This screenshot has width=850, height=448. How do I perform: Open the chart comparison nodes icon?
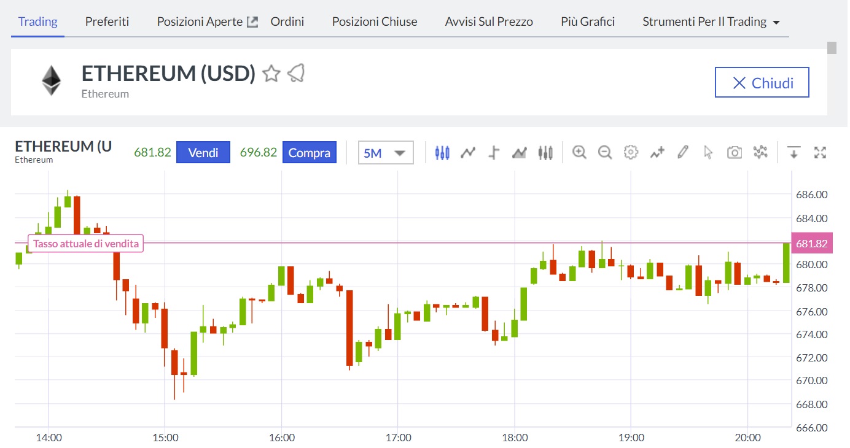pyautogui.click(x=760, y=152)
